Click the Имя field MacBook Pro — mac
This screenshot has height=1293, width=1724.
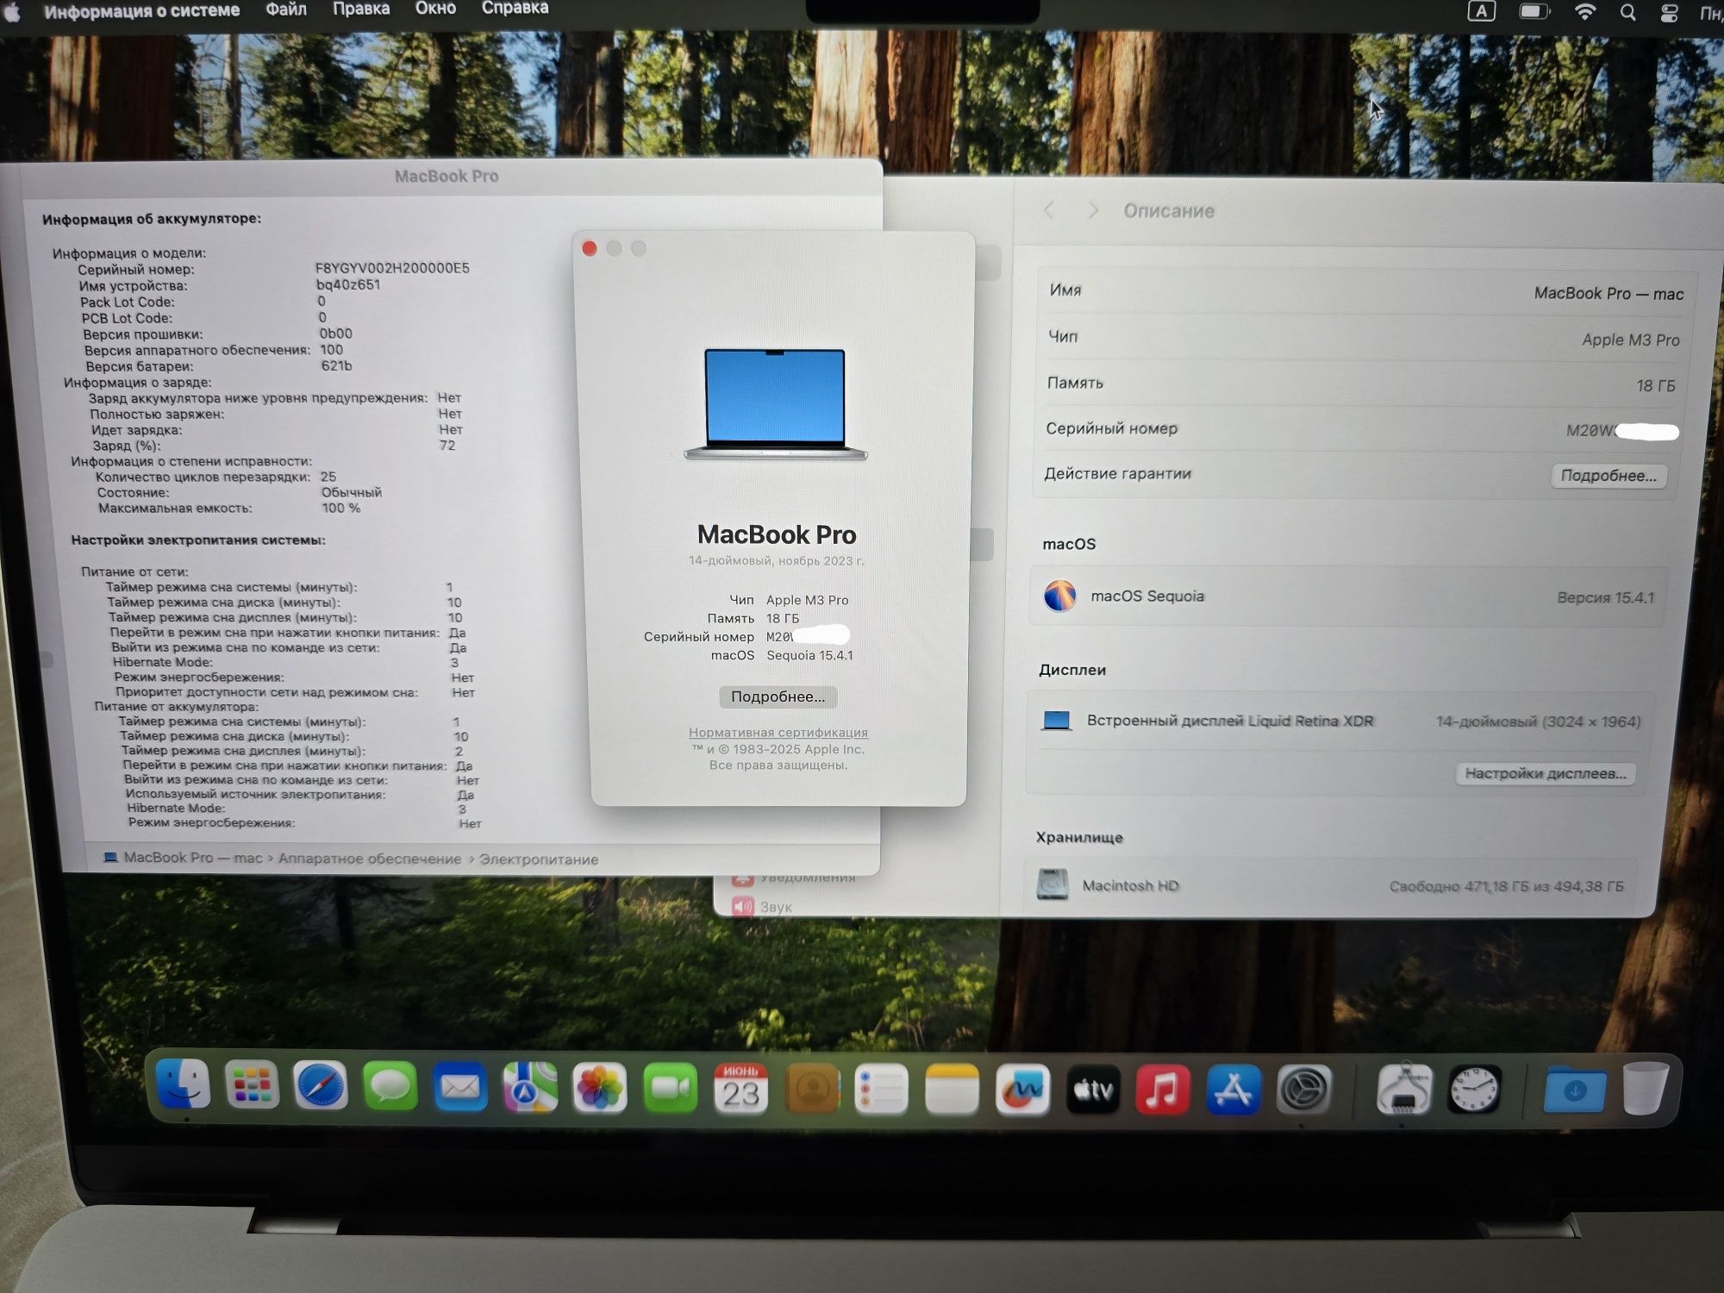click(x=1366, y=291)
